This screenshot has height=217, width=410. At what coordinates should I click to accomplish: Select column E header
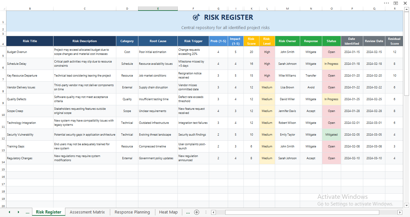click(158, 9)
